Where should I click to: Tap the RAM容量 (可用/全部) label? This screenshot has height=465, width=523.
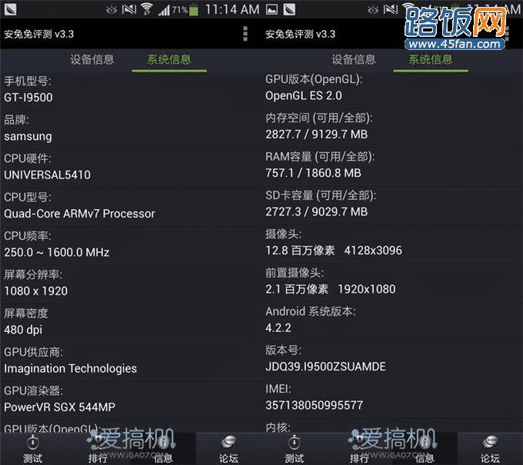pyautogui.click(x=320, y=157)
